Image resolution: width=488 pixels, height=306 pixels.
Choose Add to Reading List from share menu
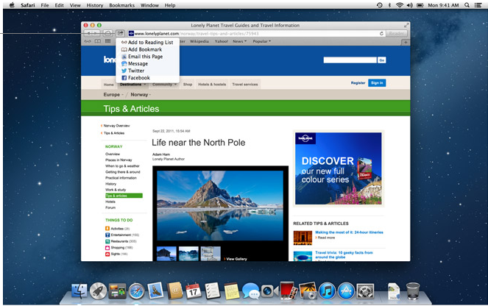coord(147,42)
